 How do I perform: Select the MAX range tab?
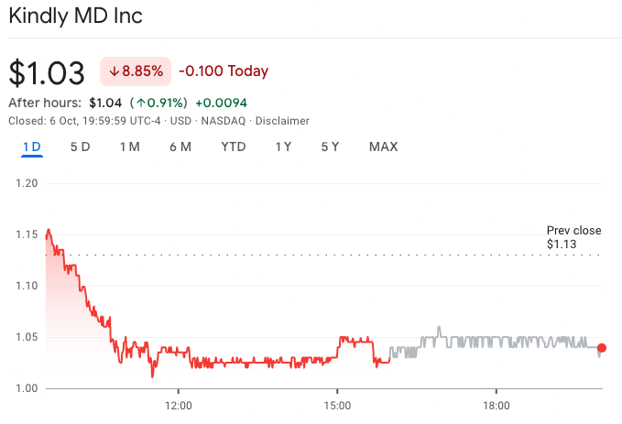(383, 147)
